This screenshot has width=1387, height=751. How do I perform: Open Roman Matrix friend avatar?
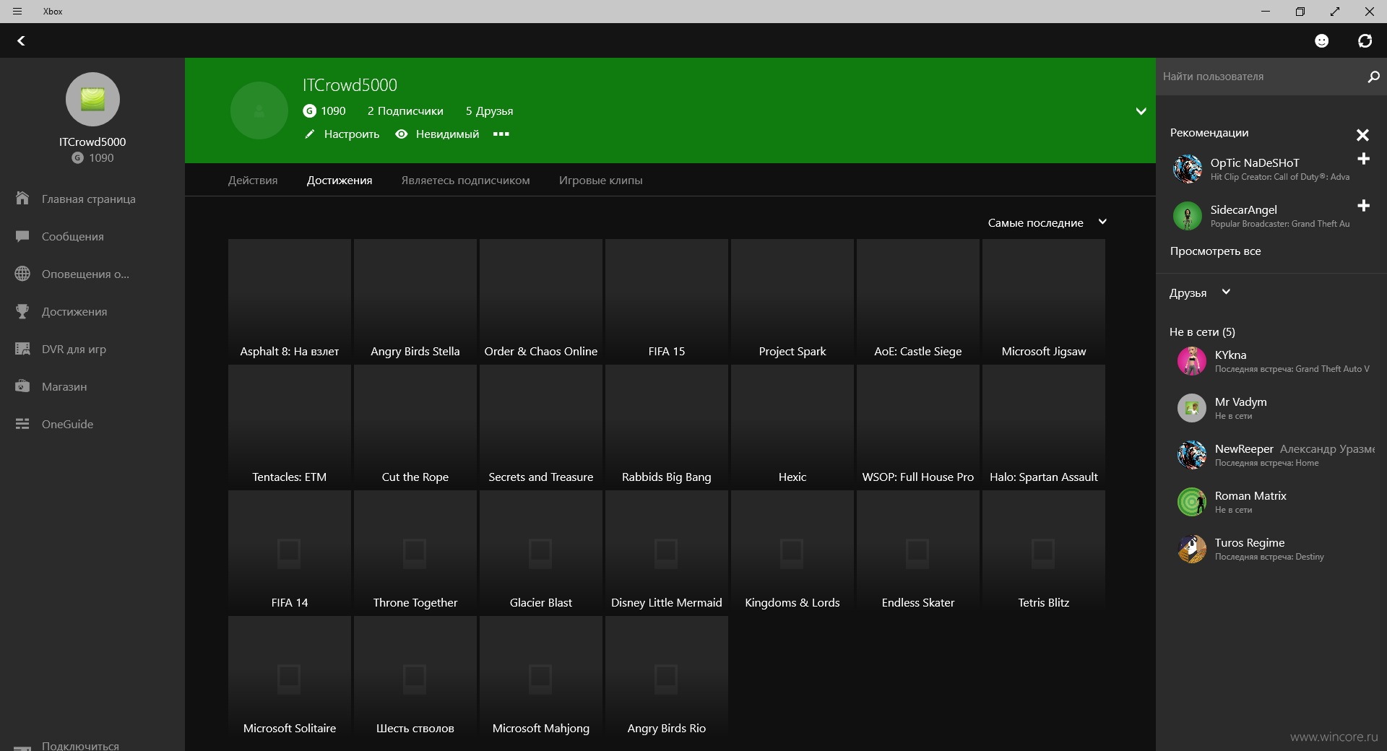click(1192, 502)
